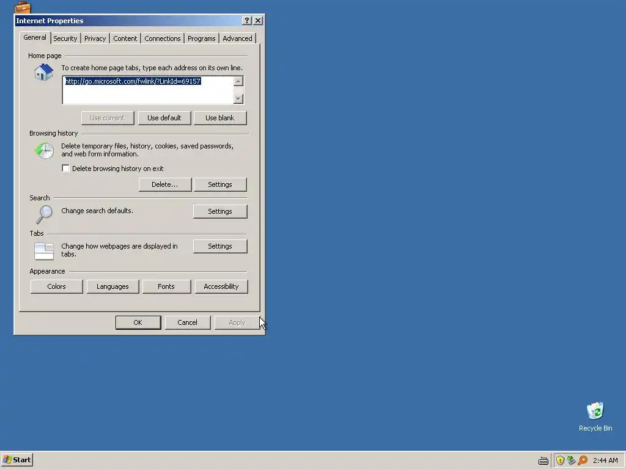Click the Apply button
Image resolution: width=626 pixels, height=469 pixels.
237,322
